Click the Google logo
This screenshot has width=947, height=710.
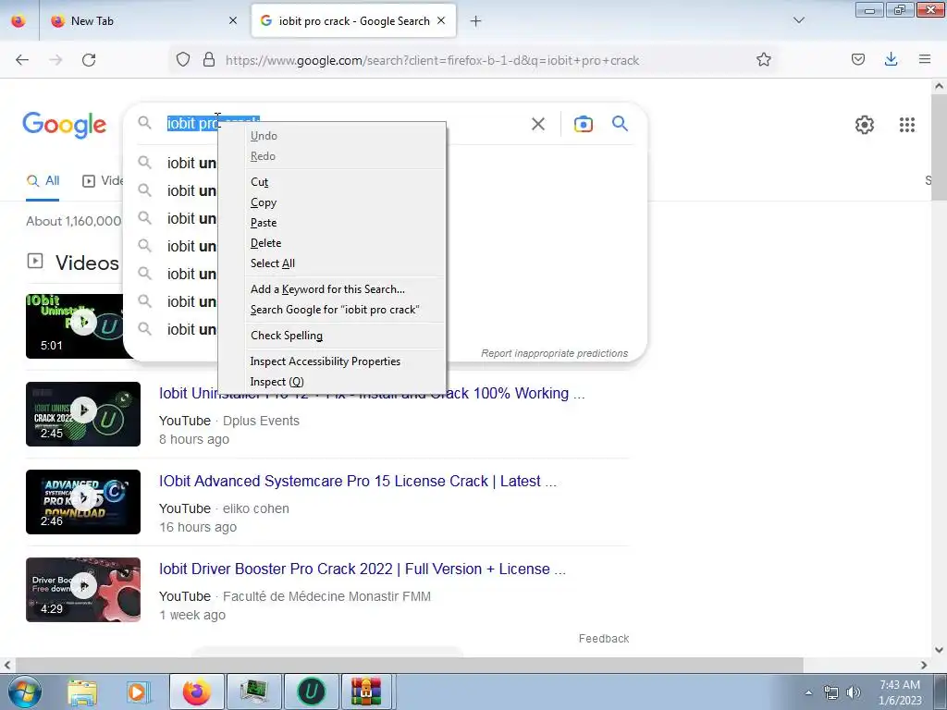pyautogui.click(x=65, y=125)
